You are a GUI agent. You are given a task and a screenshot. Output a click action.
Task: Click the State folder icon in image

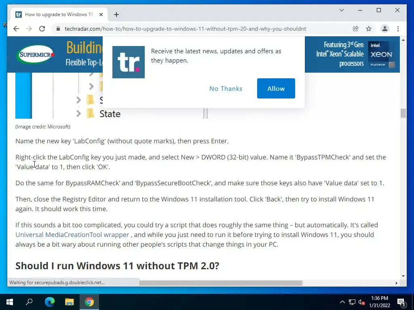coord(90,113)
